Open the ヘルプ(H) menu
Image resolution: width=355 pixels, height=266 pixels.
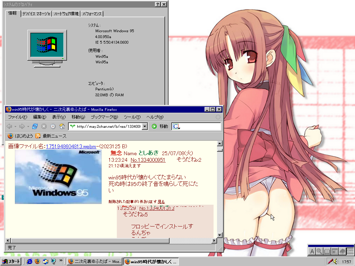(x=155, y=117)
